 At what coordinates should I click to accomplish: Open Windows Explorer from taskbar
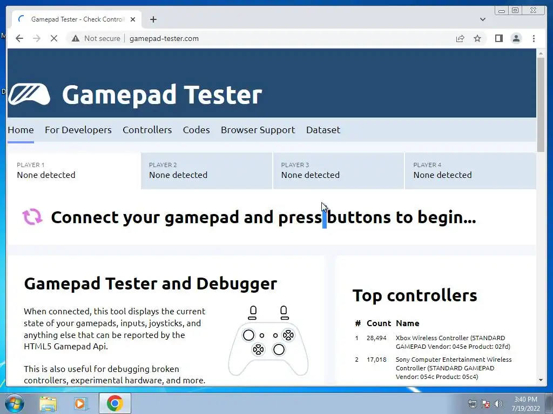(48, 403)
